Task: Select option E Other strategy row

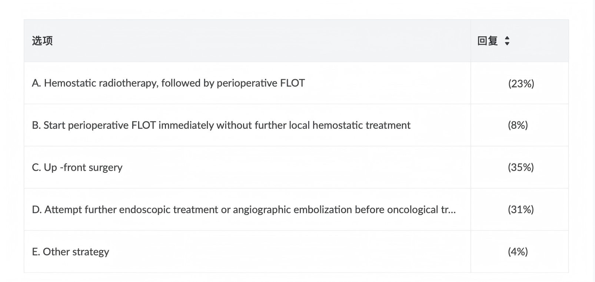Action: tap(247, 252)
